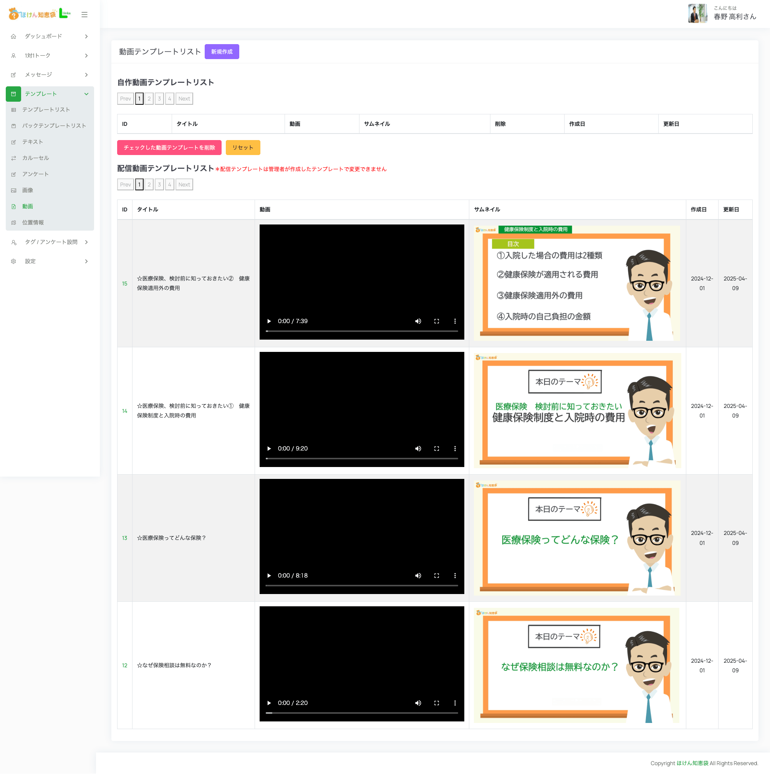Collapse the テンプレート sidebar section
770x774 pixels.
point(86,94)
